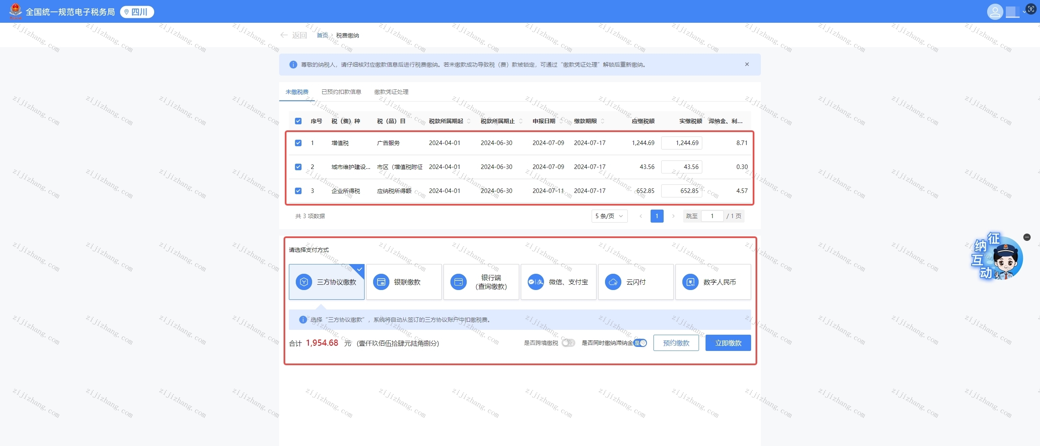Dismiss the blue notice banner
The height and width of the screenshot is (446, 1040).
(747, 64)
